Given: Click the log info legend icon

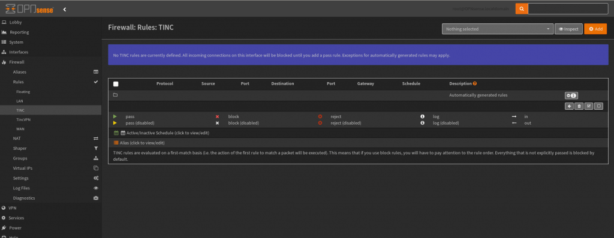Looking at the screenshot, I should click(423, 117).
